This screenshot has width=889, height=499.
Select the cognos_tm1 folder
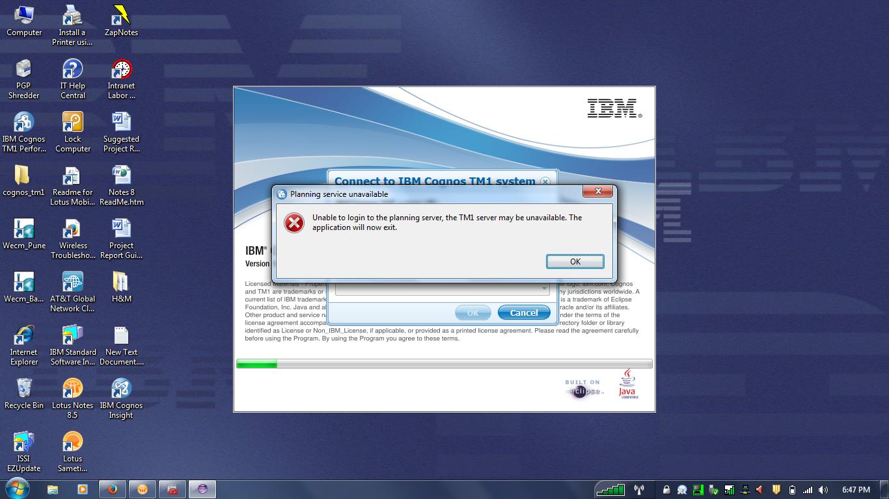point(24,181)
